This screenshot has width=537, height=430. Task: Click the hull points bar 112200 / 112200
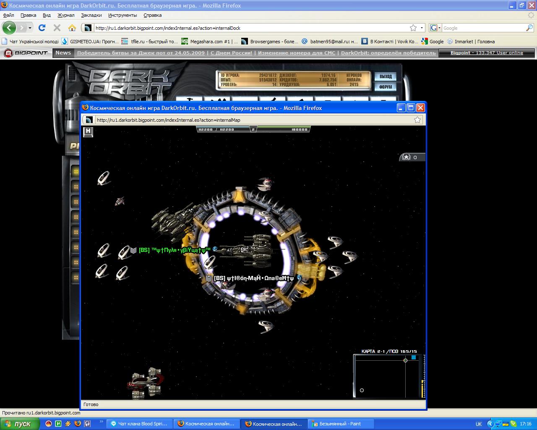coord(222,129)
